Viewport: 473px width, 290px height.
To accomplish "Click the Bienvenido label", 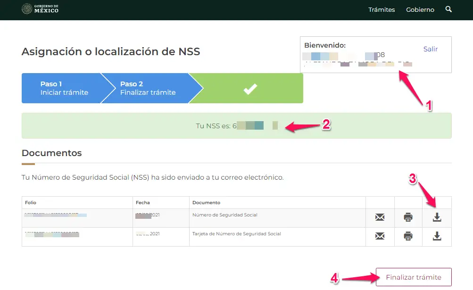I will pyautogui.click(x=325, y=45).
